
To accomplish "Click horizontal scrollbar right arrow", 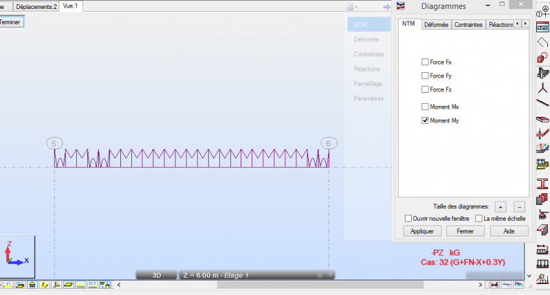I will coord(481,285).
